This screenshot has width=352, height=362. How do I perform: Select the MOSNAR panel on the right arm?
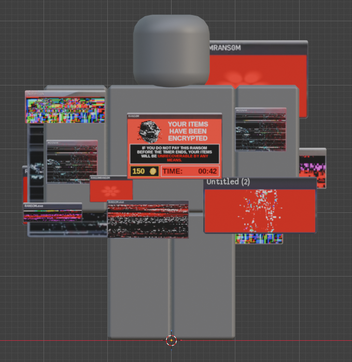(260, 129)
